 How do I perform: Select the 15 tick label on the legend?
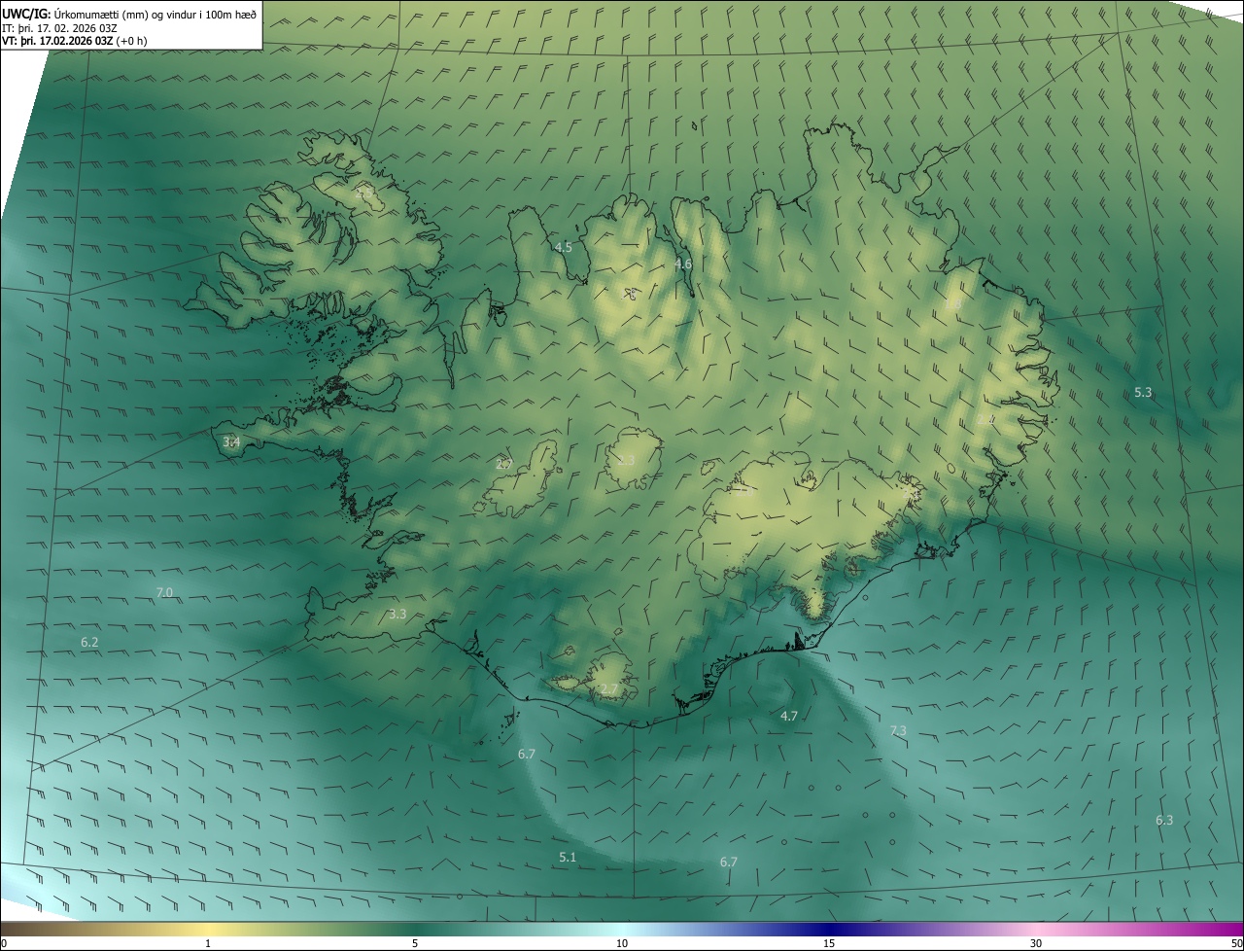(829, 943)
